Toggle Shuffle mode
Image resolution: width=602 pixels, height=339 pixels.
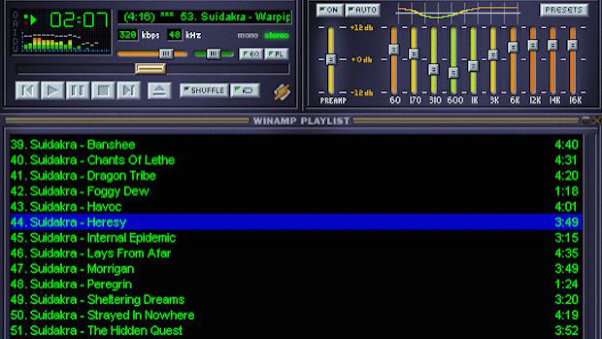pos(204,91)
